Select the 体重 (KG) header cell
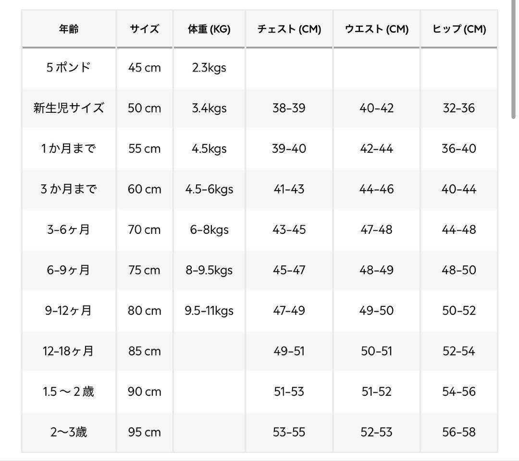Image resolution: width=519 pixels, height=461 pixels. click(209, 29)
